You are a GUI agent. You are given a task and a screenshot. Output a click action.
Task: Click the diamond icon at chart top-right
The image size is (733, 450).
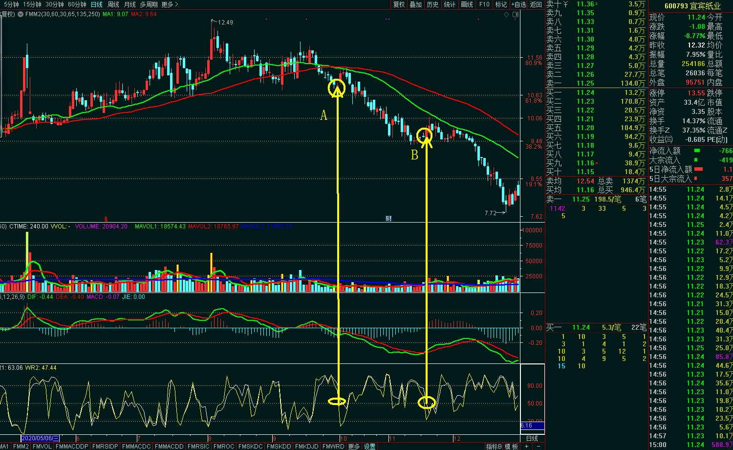click(507, 14)
